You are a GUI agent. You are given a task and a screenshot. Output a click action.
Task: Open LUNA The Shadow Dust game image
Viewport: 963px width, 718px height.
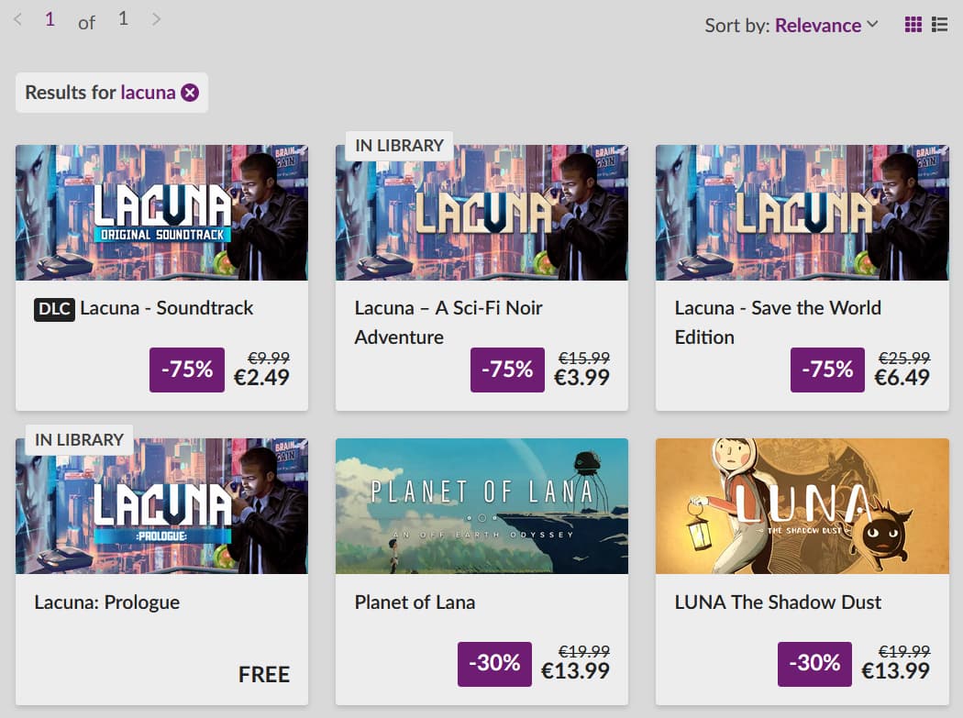802,506
